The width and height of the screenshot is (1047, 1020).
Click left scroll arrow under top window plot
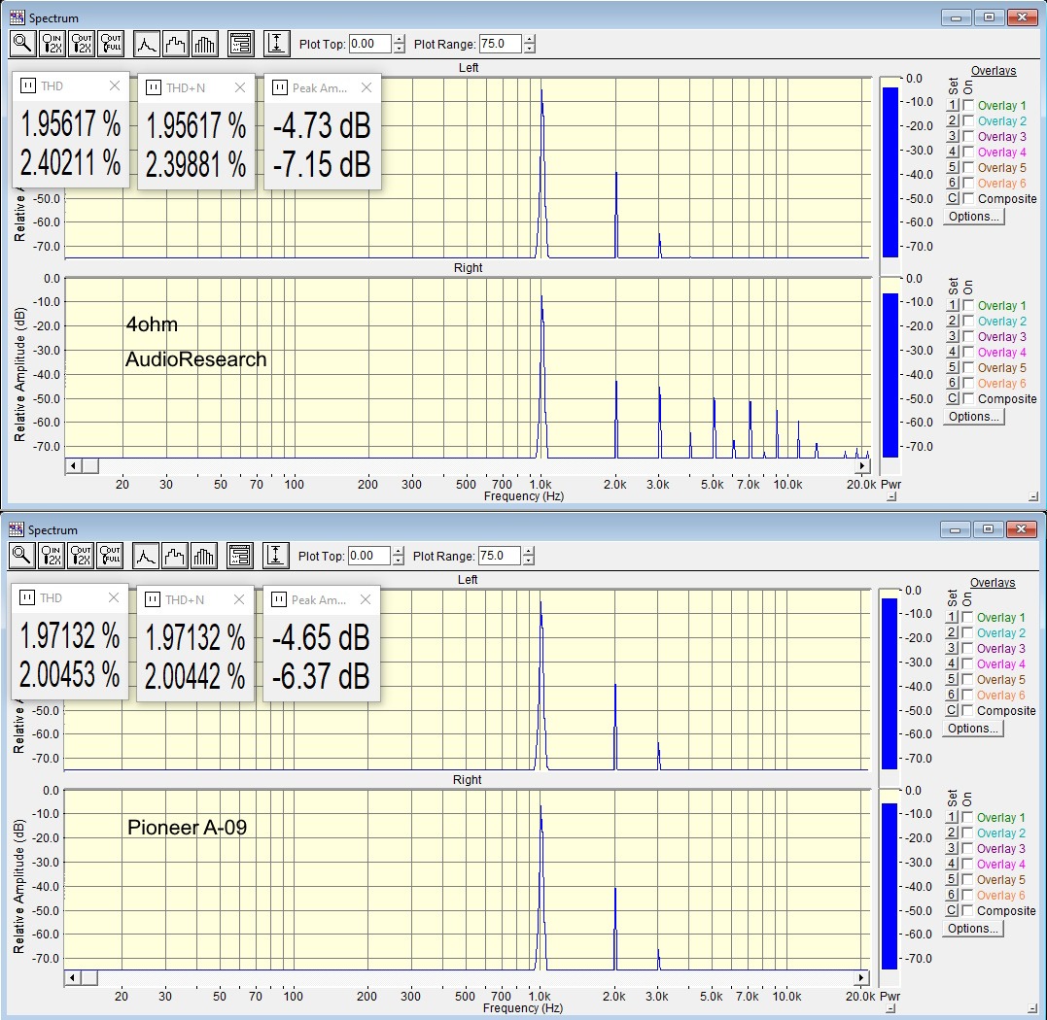[74, 465]
